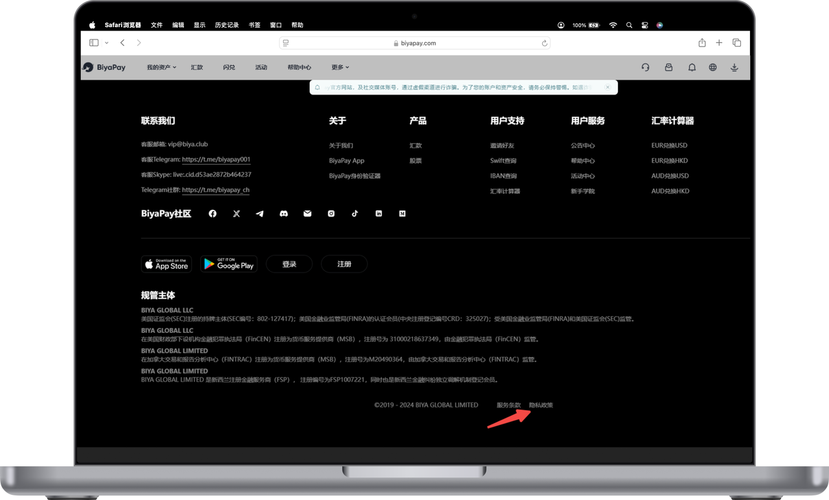Open the Apple menu
Screen dimensions: 829x500
click(92, 25)
